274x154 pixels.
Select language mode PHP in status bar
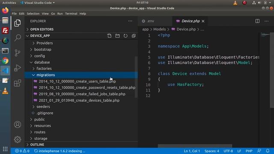(x=249, y=151)
